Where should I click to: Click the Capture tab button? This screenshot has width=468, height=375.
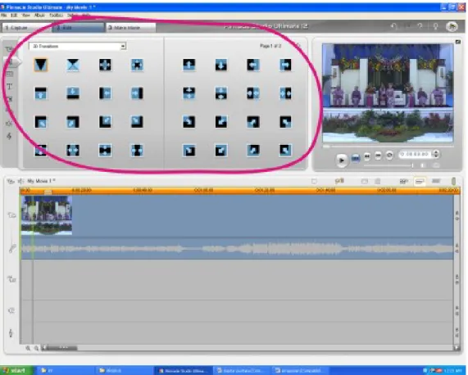tap(26, 27)
